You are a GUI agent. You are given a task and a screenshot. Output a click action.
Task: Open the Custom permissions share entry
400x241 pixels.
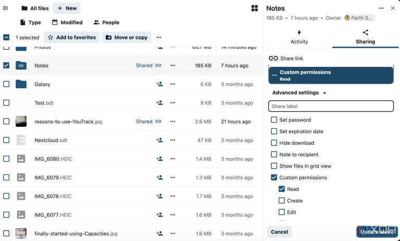(x=331, y=75)
